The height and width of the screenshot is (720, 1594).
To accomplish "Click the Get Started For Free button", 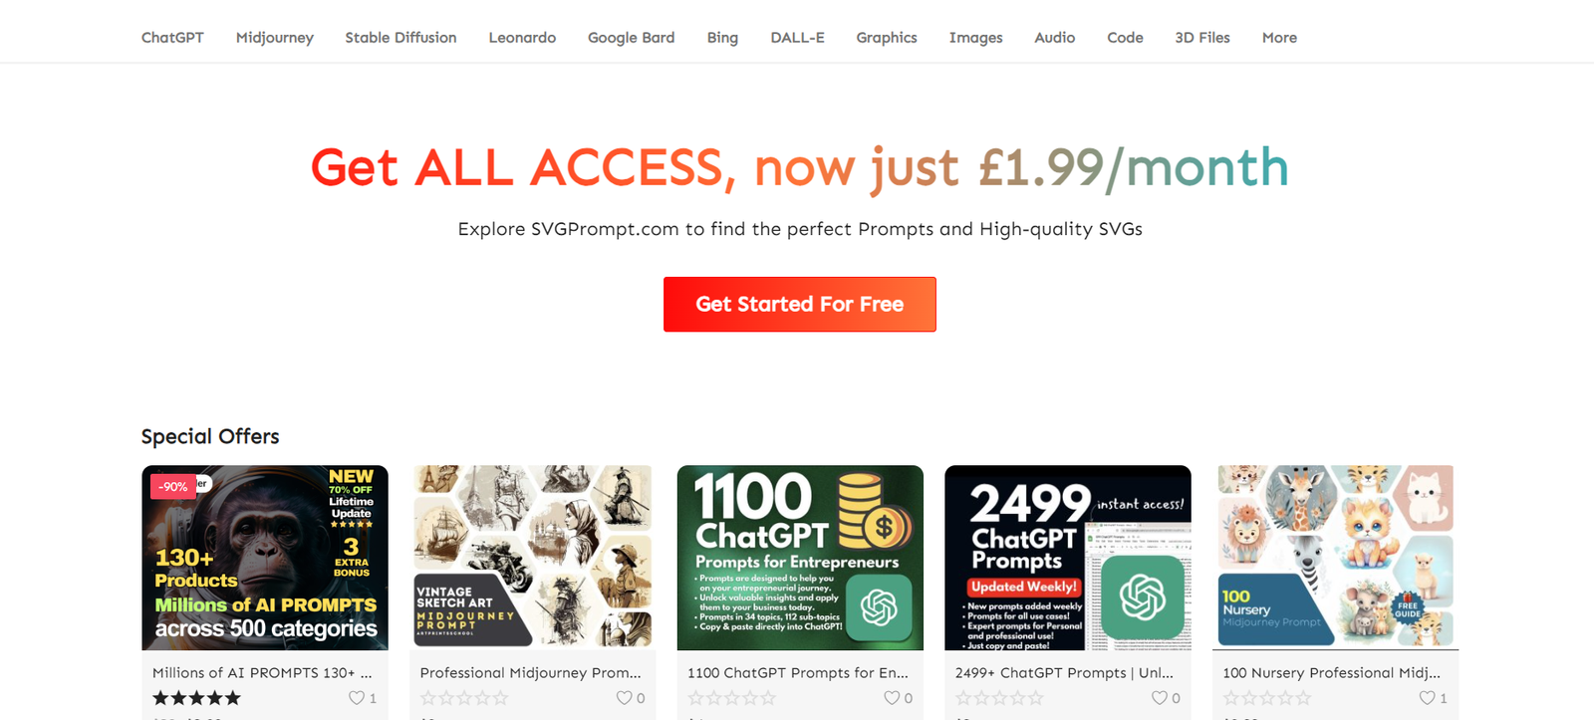I will tap(800, 305).
